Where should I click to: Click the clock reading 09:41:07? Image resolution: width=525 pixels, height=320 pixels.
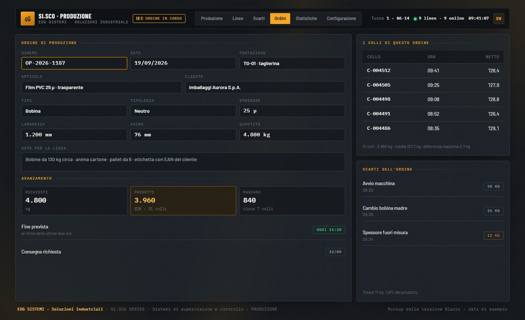tap(479, 18)
